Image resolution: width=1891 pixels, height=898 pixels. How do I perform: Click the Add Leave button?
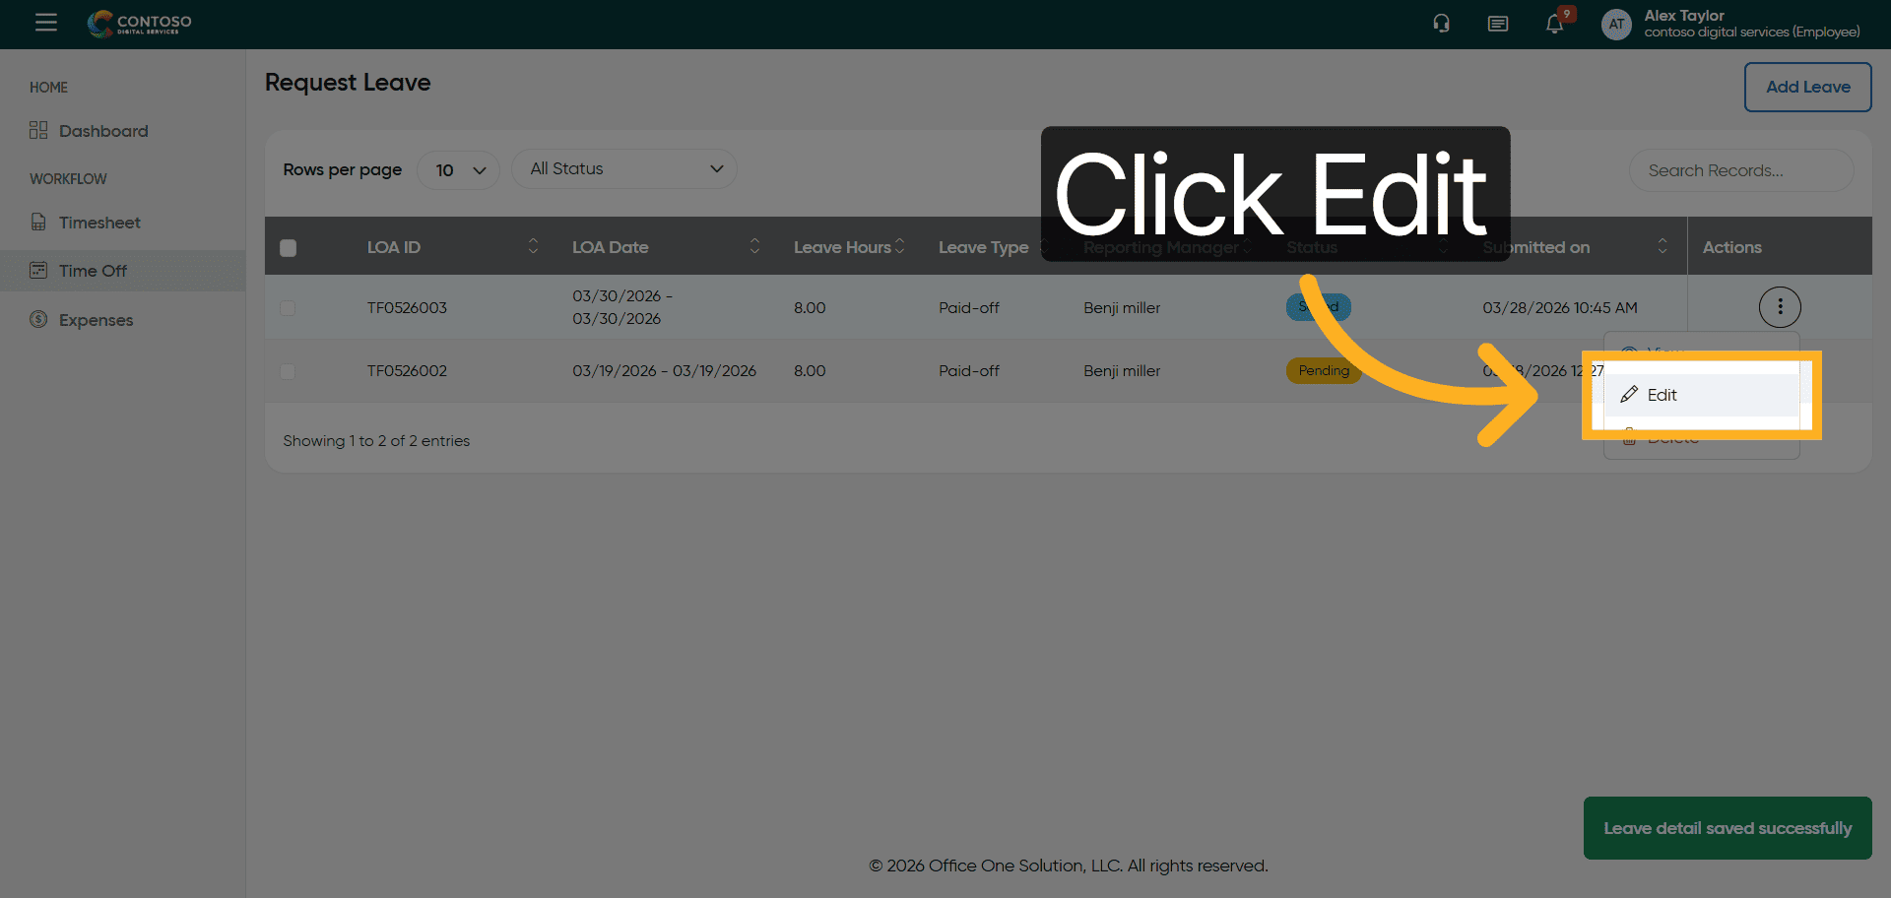[1807, 87]
